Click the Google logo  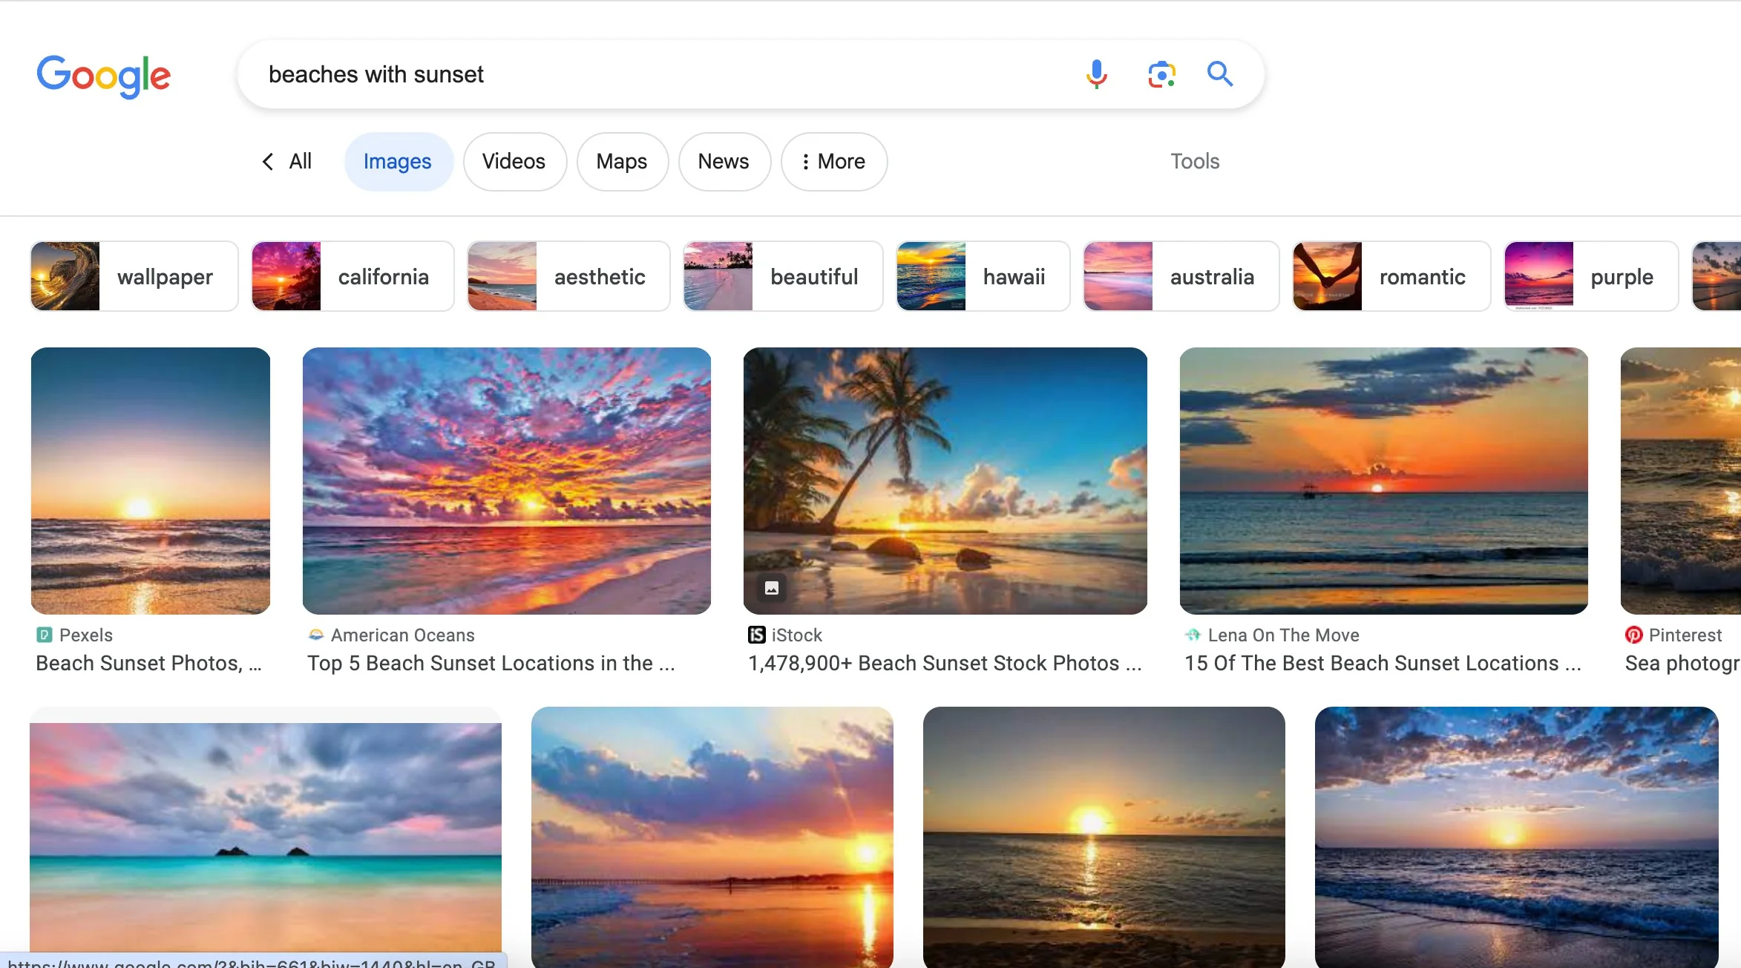coord(104,76)
